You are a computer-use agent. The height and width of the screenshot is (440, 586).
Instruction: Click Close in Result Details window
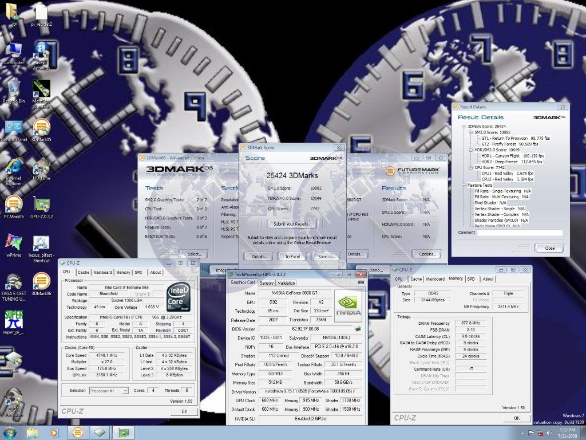pyautogui.click(x=549, y=248)
